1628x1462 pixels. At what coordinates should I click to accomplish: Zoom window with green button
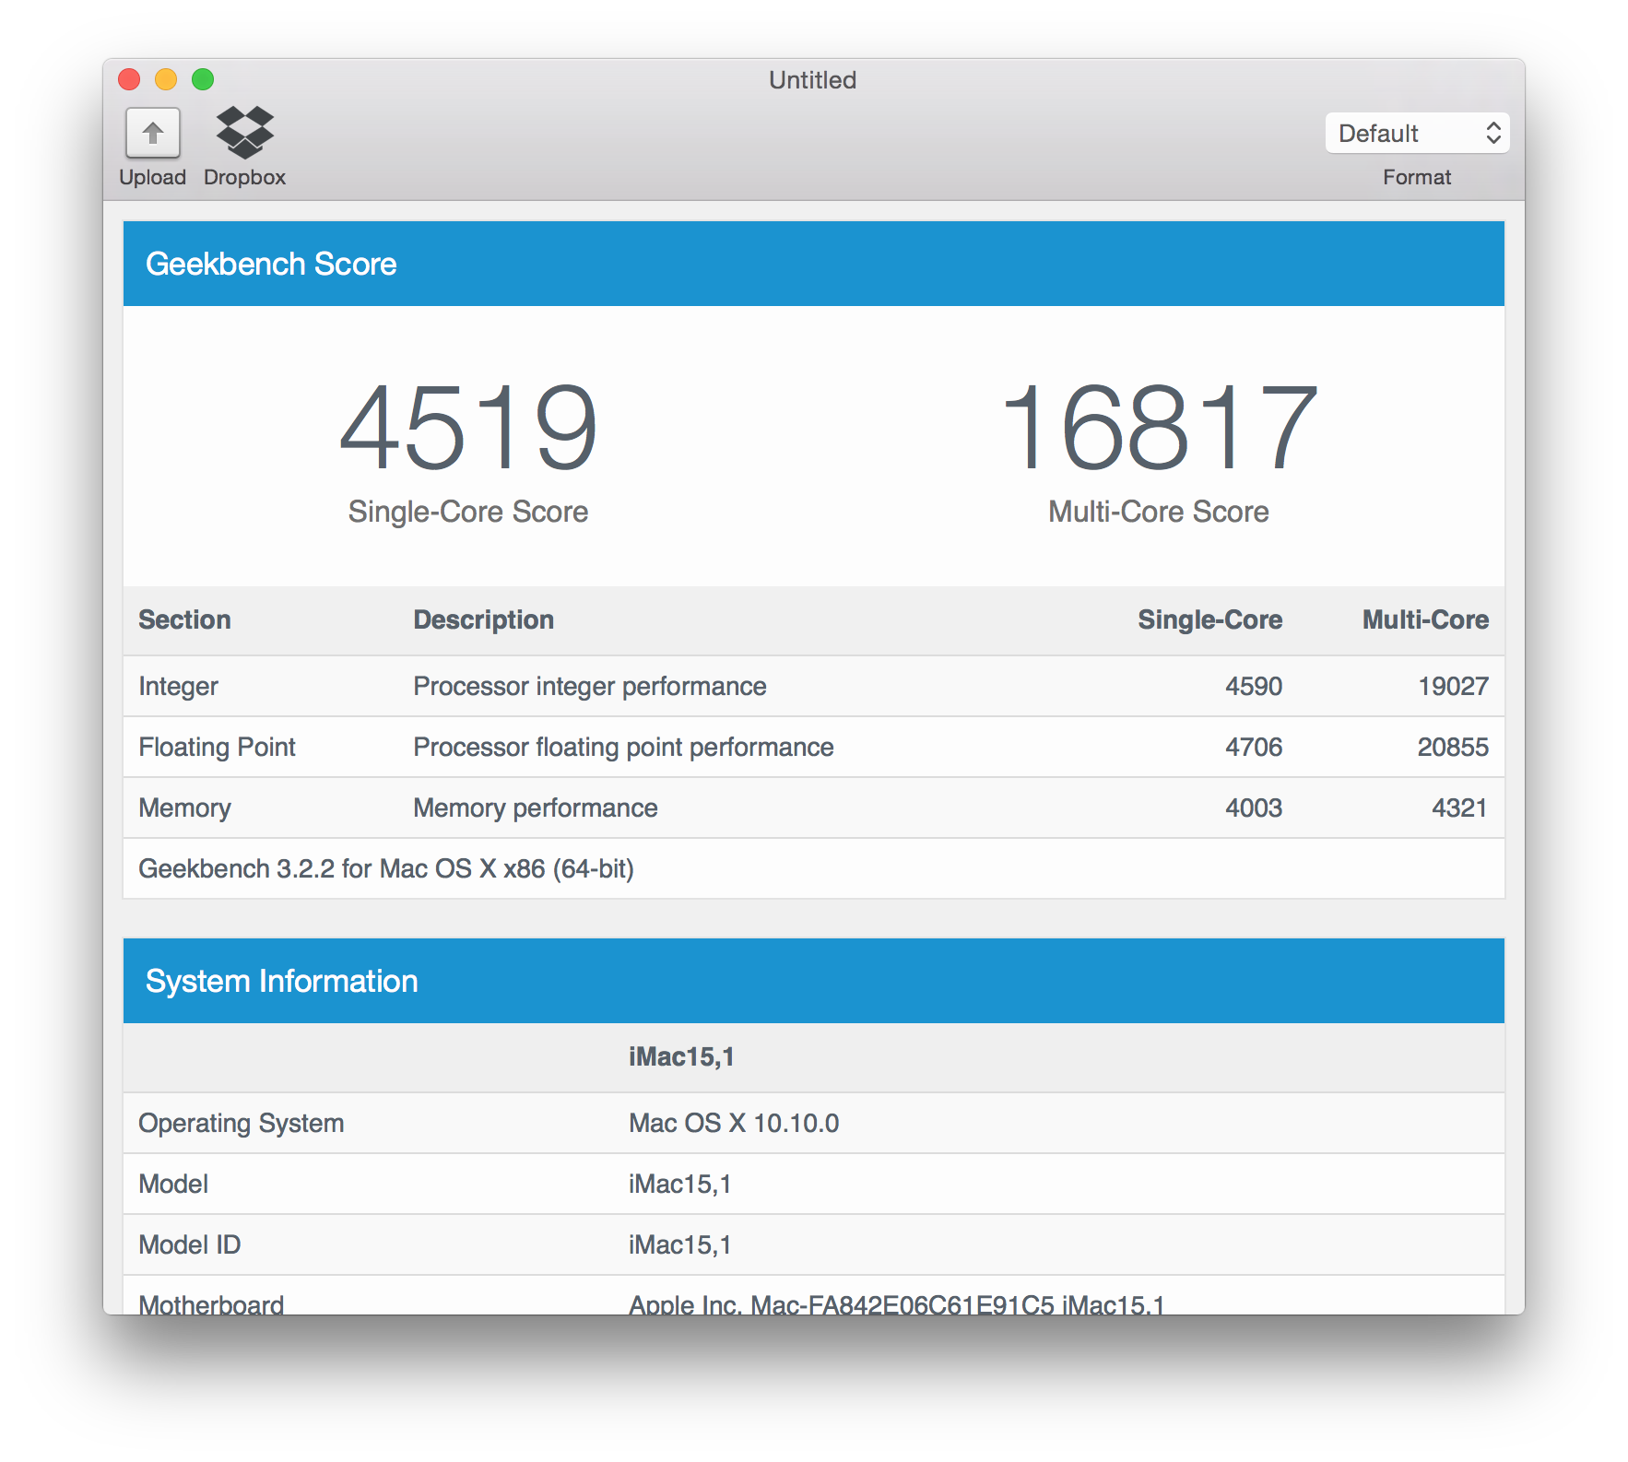tap(203, 80)
